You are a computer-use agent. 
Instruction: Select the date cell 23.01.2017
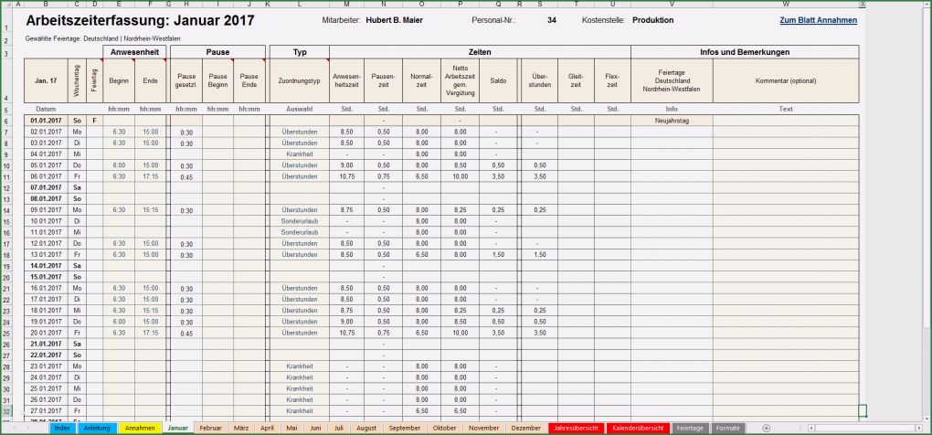pos(46,366)
